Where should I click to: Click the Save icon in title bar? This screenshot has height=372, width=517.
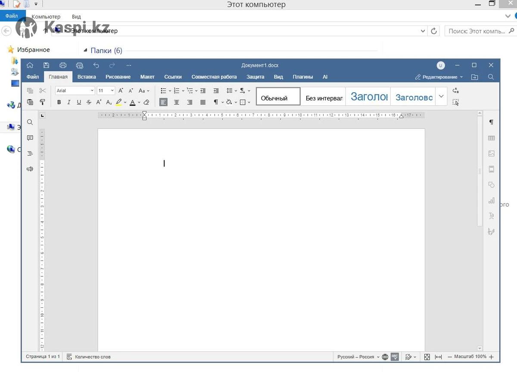(46, 65)
